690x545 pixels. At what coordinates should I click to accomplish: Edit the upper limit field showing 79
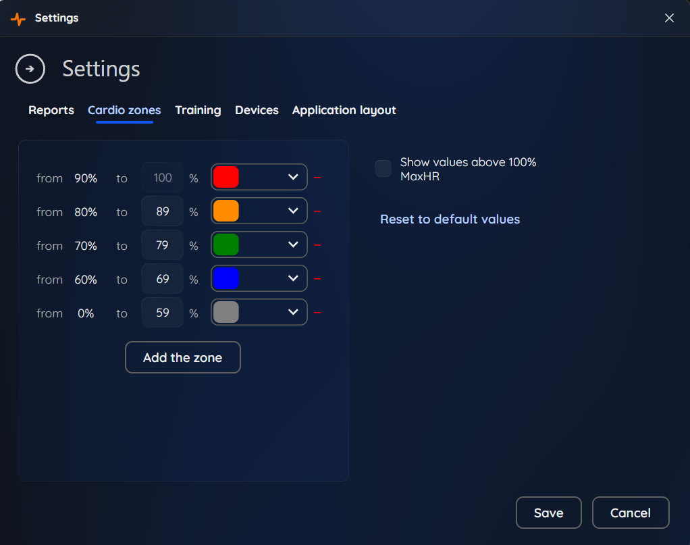click(163, 244)
